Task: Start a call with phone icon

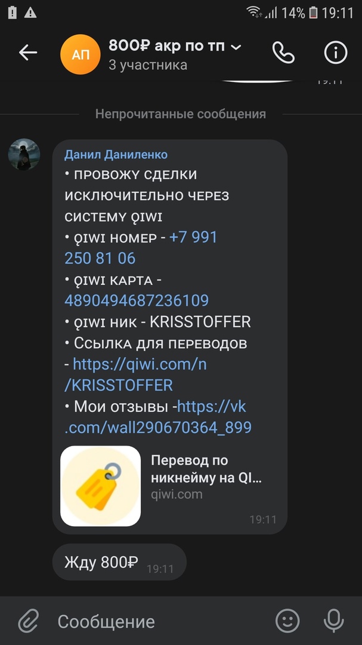Action: 283,53
